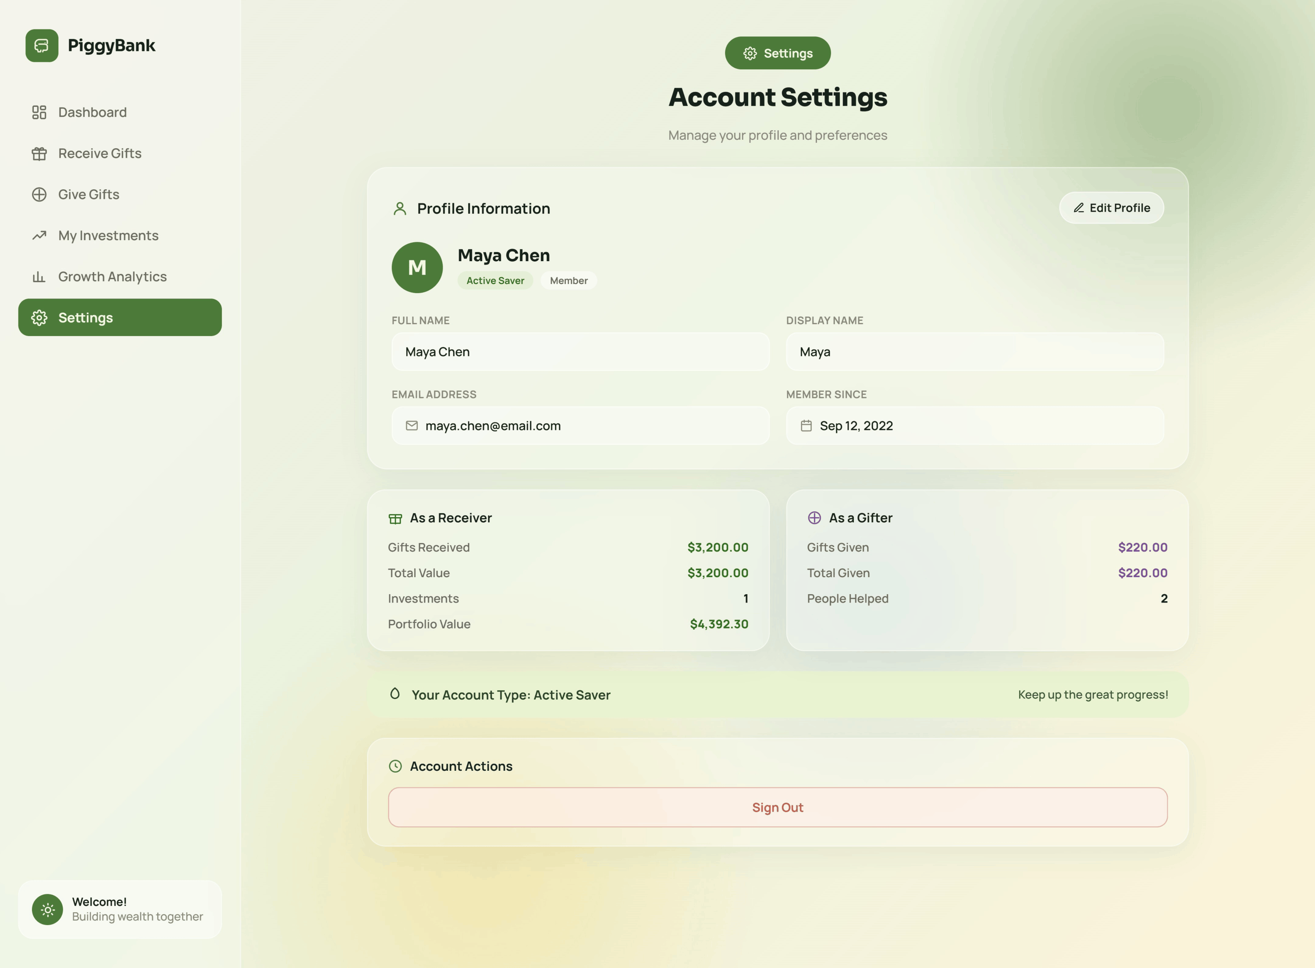The width and height of the screenshot is (1315, 968).
Task: Click the droplet icon in Account Type banner
Action: pyautogui.click(x=395, y=694)
